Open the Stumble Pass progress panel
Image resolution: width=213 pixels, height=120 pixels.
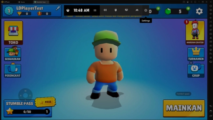(x=28, y=109)
